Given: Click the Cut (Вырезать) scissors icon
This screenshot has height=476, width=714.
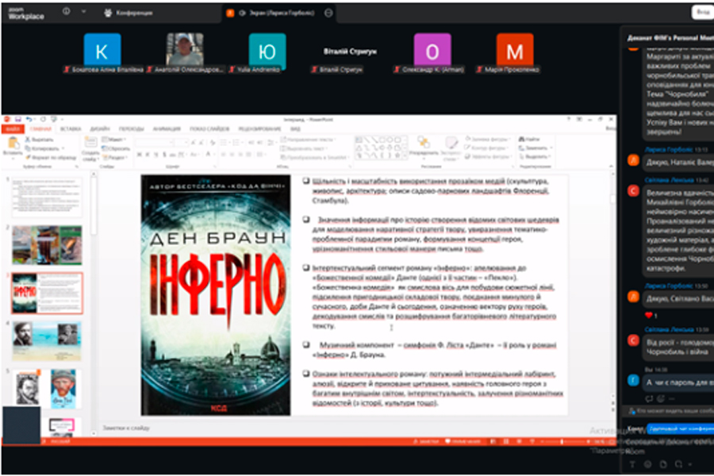Looking at the screenshot, I should pos(26,139).
